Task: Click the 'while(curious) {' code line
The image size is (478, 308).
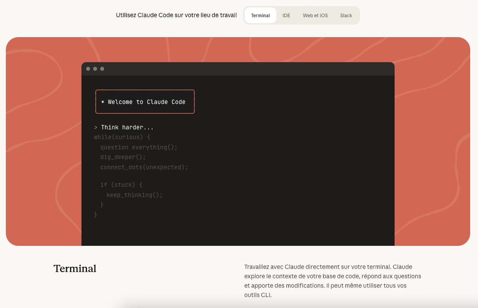Action: pos(122,137)
